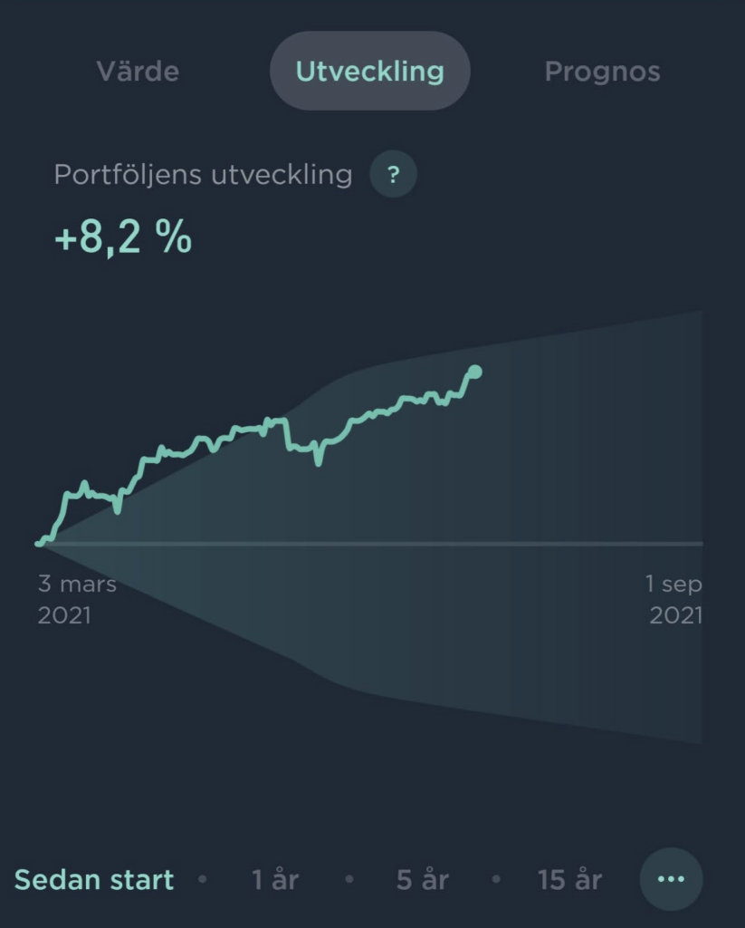Choose the 15 år time range
The width and height of the screenshot is (745, 928).
click(569, 879)
